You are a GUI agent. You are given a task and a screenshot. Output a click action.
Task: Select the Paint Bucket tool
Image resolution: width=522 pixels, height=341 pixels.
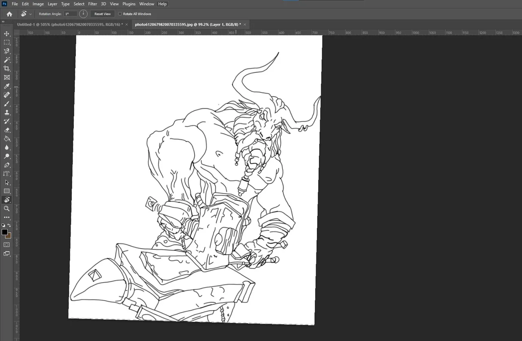tap(7, 139)
